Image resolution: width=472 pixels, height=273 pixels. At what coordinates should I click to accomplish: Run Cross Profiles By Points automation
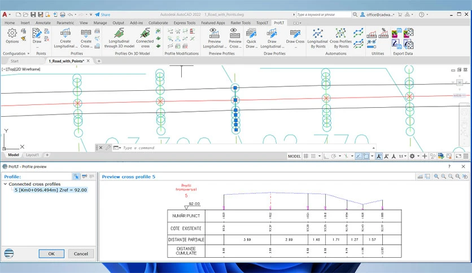tap(341, 38)
